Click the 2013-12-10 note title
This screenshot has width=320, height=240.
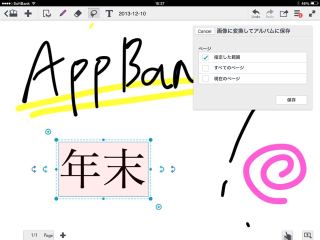tap(132, 13)
